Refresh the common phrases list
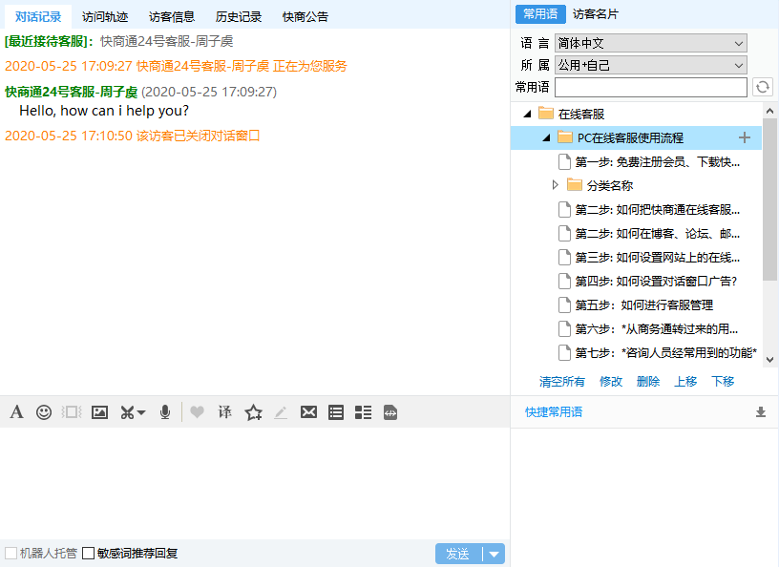This screenshot has width=779, height=567. pyautogui.click(x=762, y=88)
